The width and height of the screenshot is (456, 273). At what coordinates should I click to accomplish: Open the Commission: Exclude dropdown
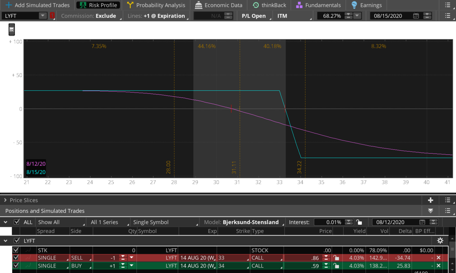[x=91, y=16]
